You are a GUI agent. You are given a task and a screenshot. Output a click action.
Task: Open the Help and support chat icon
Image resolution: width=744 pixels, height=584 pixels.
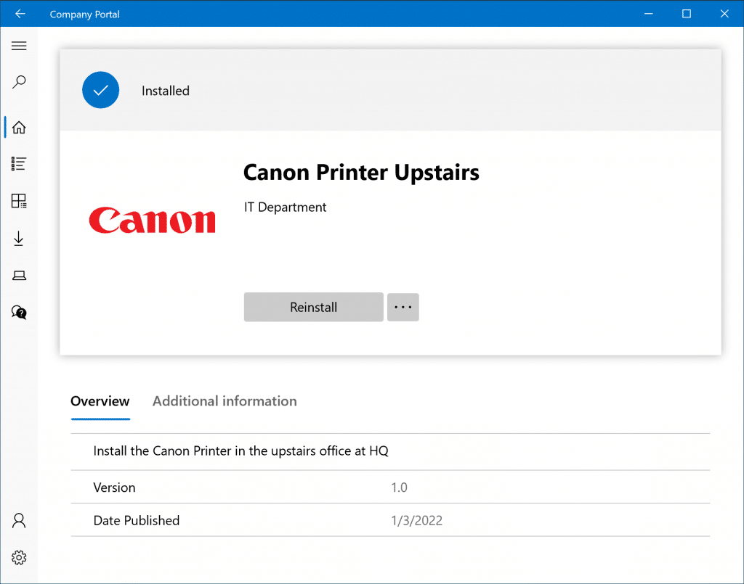click(20, 312)
